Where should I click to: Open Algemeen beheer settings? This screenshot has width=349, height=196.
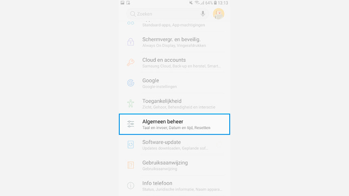tap(174, 124)
